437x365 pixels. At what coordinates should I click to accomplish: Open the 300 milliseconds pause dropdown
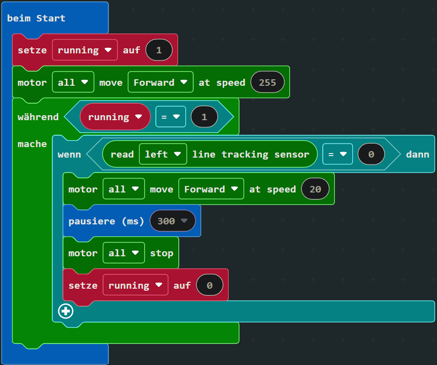[173, 220]
